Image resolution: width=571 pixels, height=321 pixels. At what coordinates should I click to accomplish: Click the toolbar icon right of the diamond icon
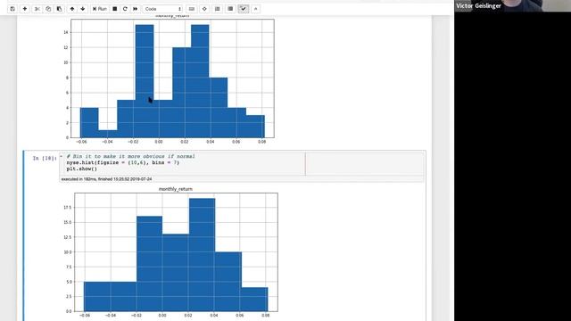coord(218,9)
